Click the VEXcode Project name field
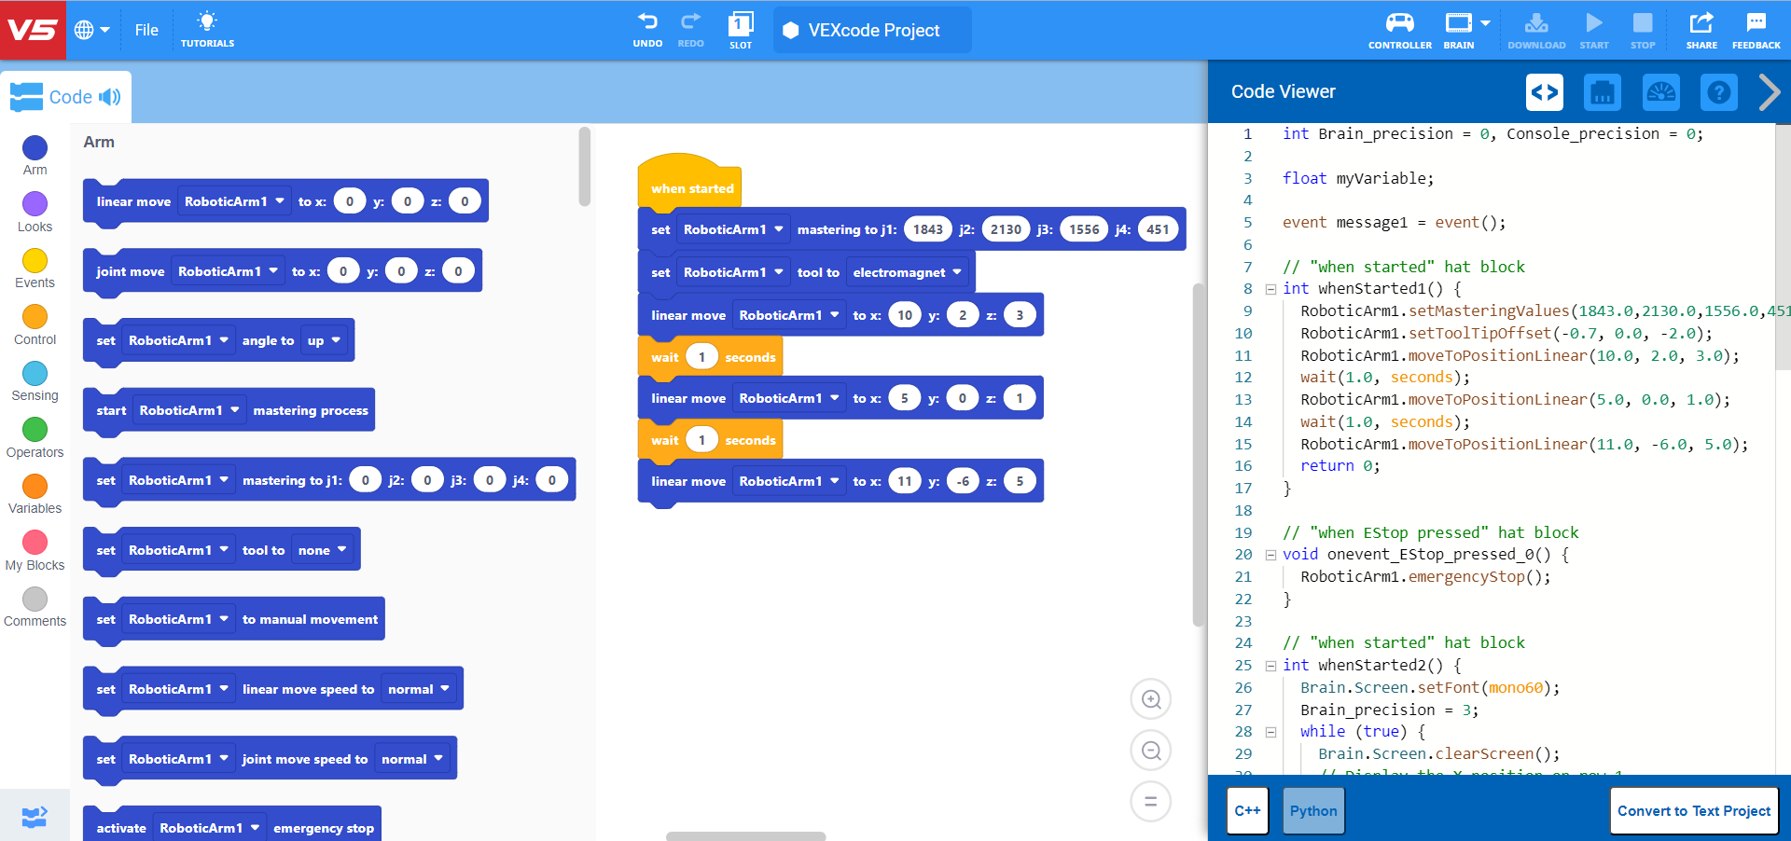Image resolution: width=1791 pixels, height=841 pixels. coord(872,30)
